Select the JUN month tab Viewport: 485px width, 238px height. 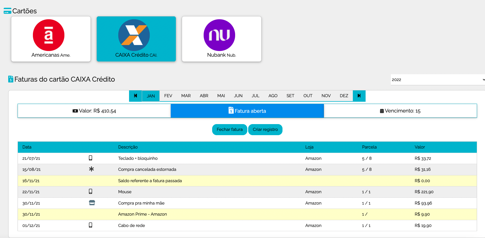(238, 96)
